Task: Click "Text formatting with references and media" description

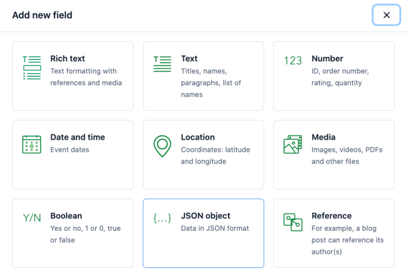Action: pyautogui.click(x=86, y=77)
